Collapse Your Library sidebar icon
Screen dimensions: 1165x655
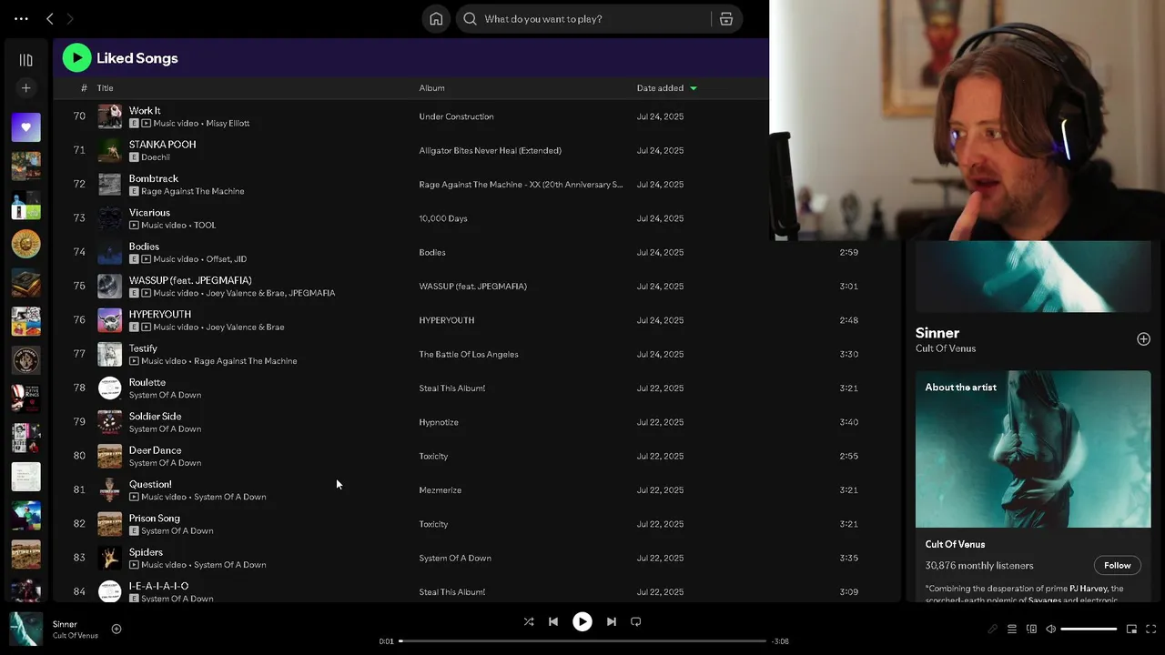pyautogui.click(x=25, y=60)
